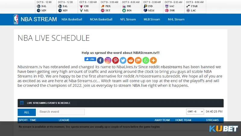Open the PHI vs BOS scoreboard game
Image resolution: width=241 pixels, height=136 pixels.
[131, 7]
